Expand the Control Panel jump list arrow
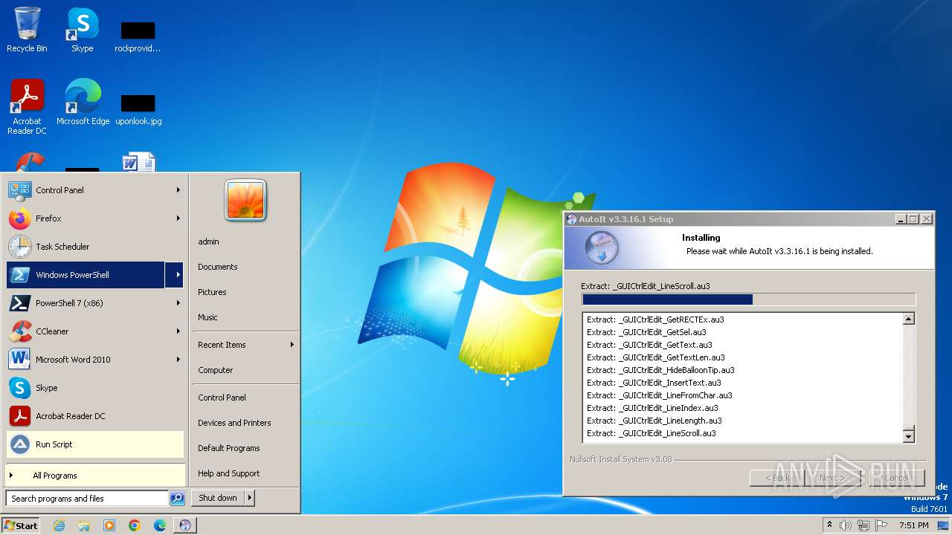The image size is (952, 535). click(178, 190)
